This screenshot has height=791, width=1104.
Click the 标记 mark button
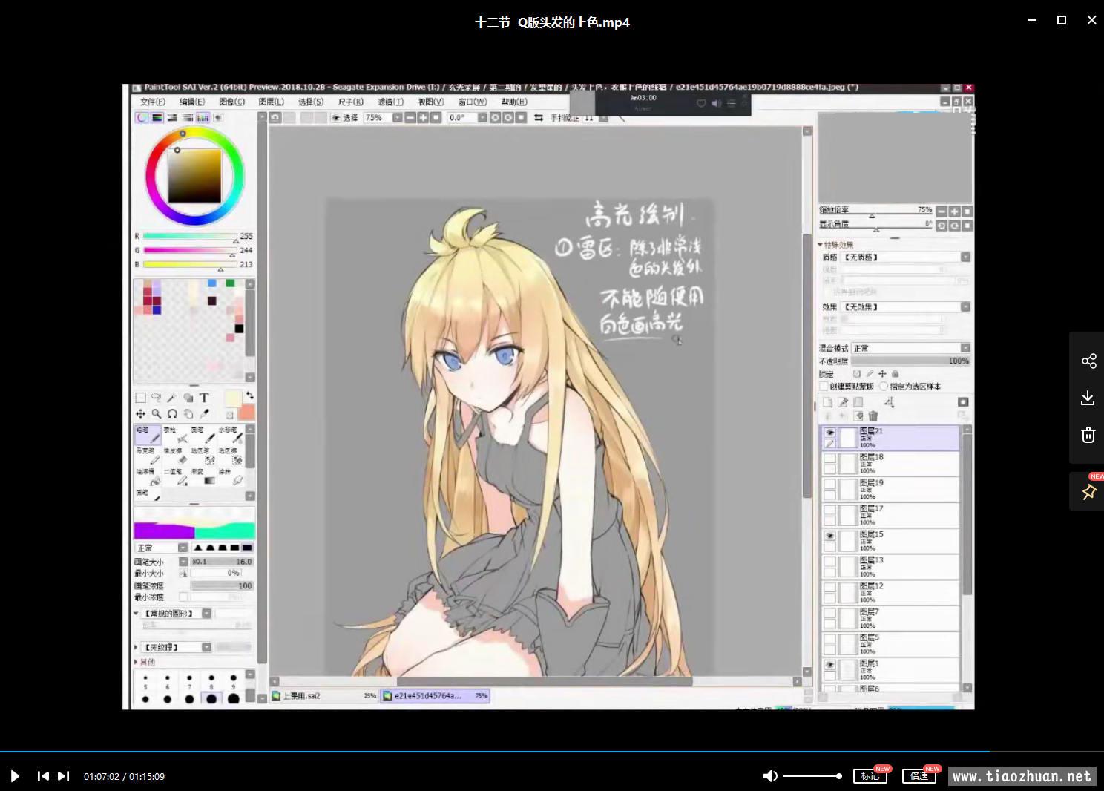[x=870, y=776]
